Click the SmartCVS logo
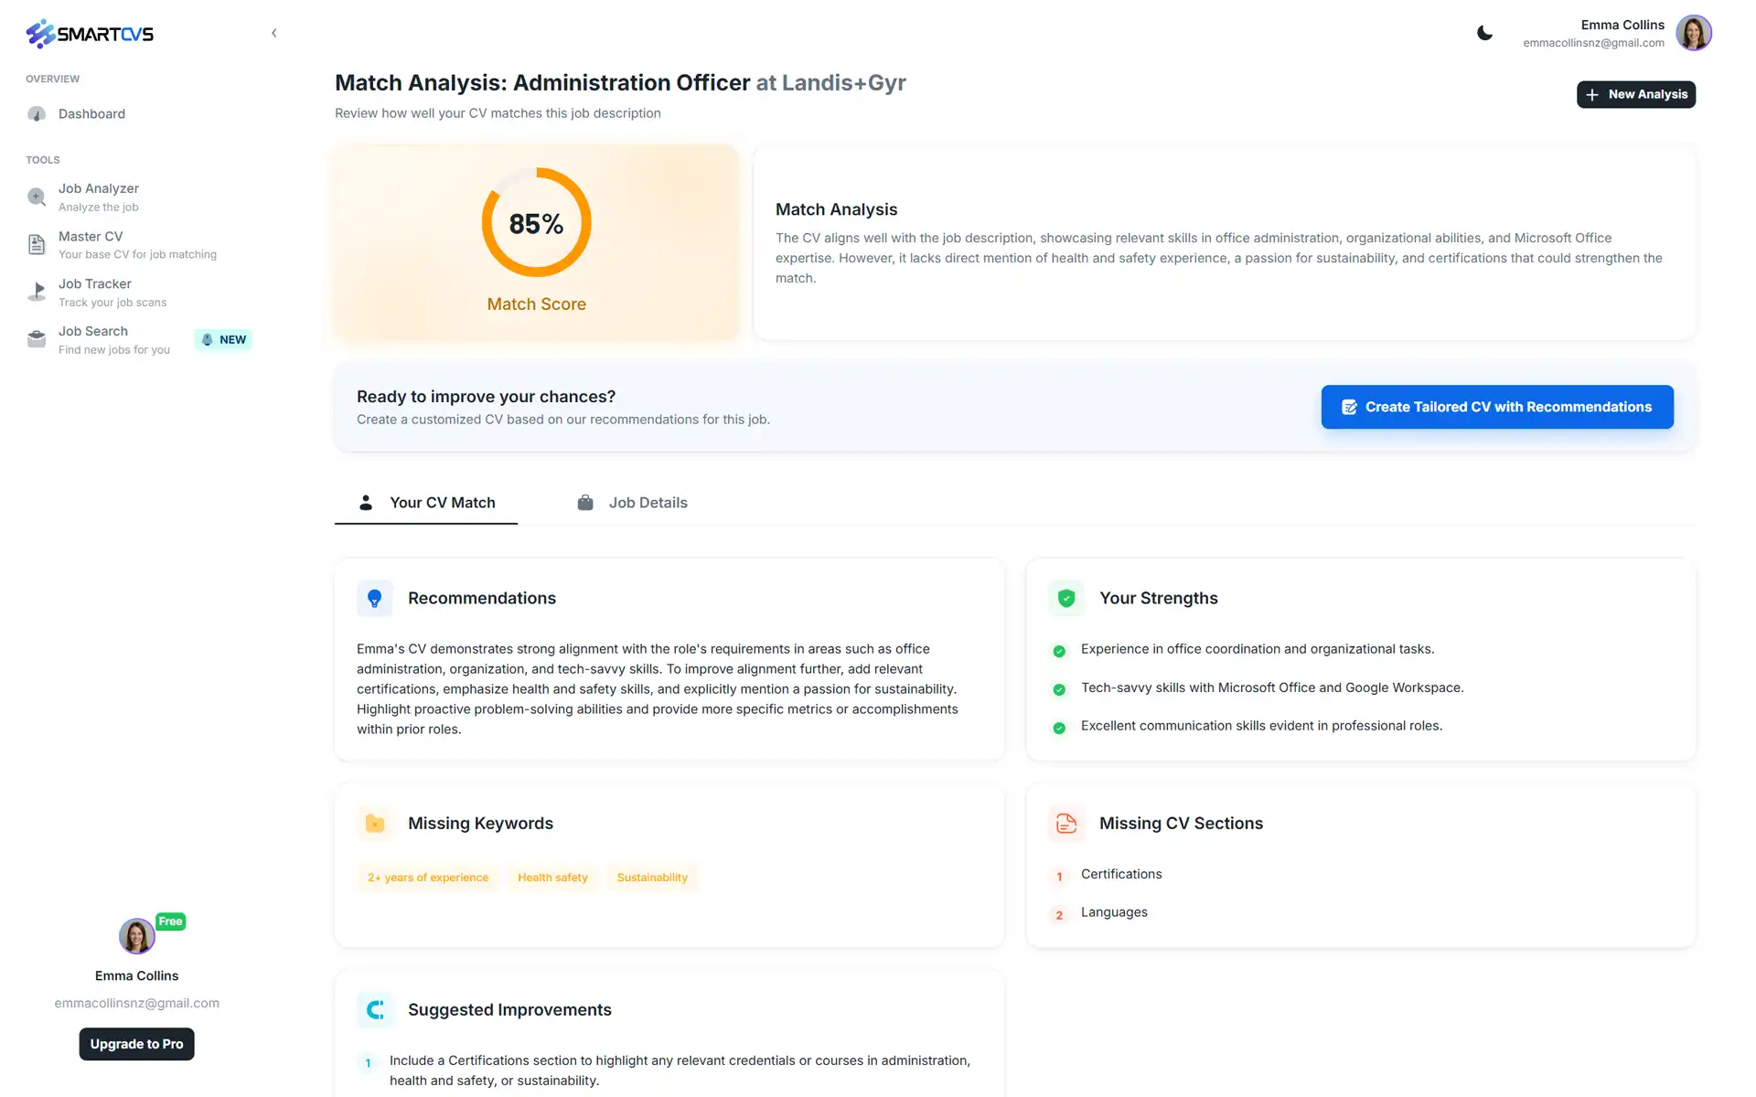Screen dimensions: 1756x1097 point(89,33)
